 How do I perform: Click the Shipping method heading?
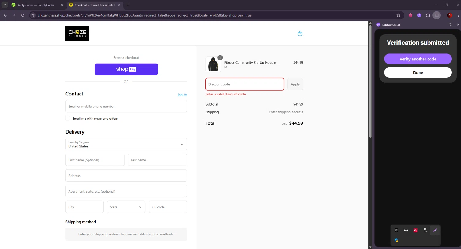81,222
